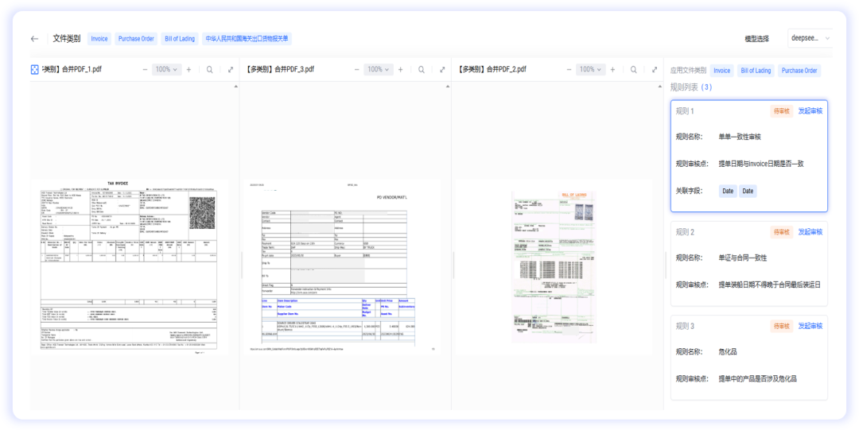Select the 中华人民共和国海关出口货物报关单 category tag
This screenshot has width=859, height=430.
247,39
